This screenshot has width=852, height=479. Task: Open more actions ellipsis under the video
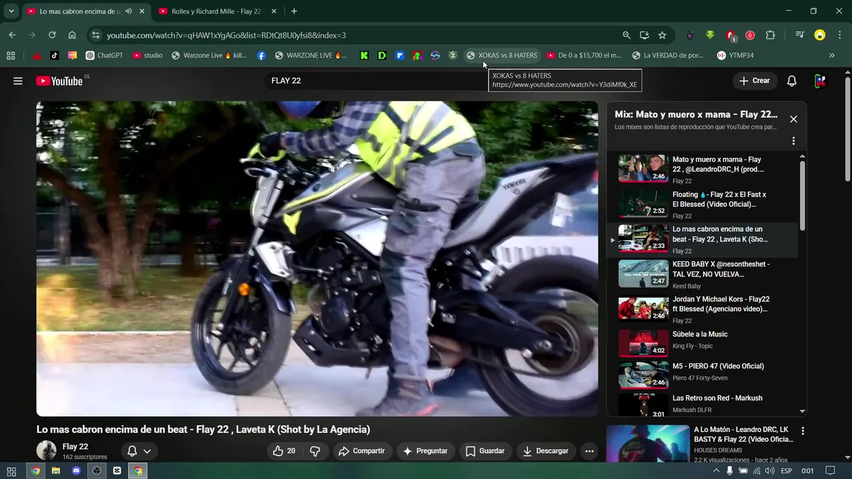click(x=589, y=451)
